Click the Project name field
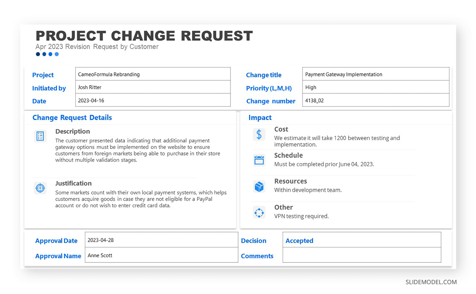 point(153,74)
